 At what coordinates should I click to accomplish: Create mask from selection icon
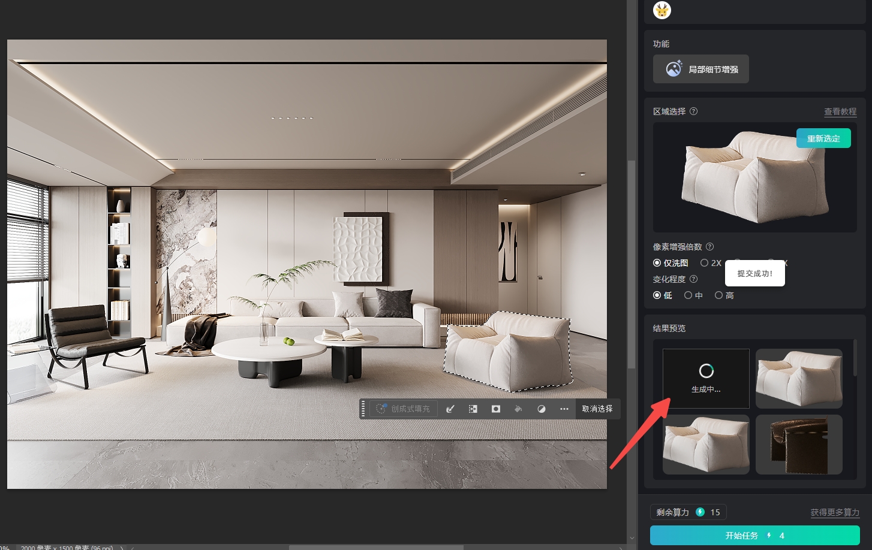pyautogui.click(x=496, y=409)
